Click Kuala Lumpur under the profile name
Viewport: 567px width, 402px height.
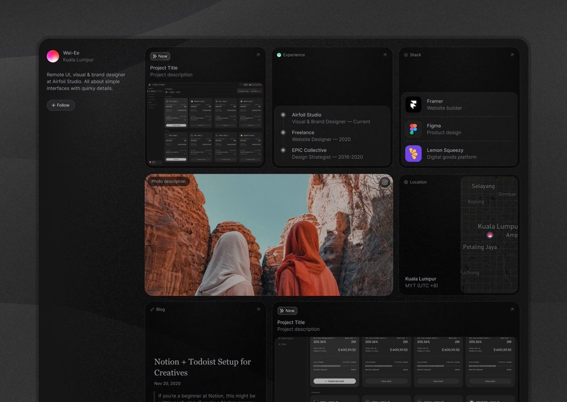coord(78,60)
